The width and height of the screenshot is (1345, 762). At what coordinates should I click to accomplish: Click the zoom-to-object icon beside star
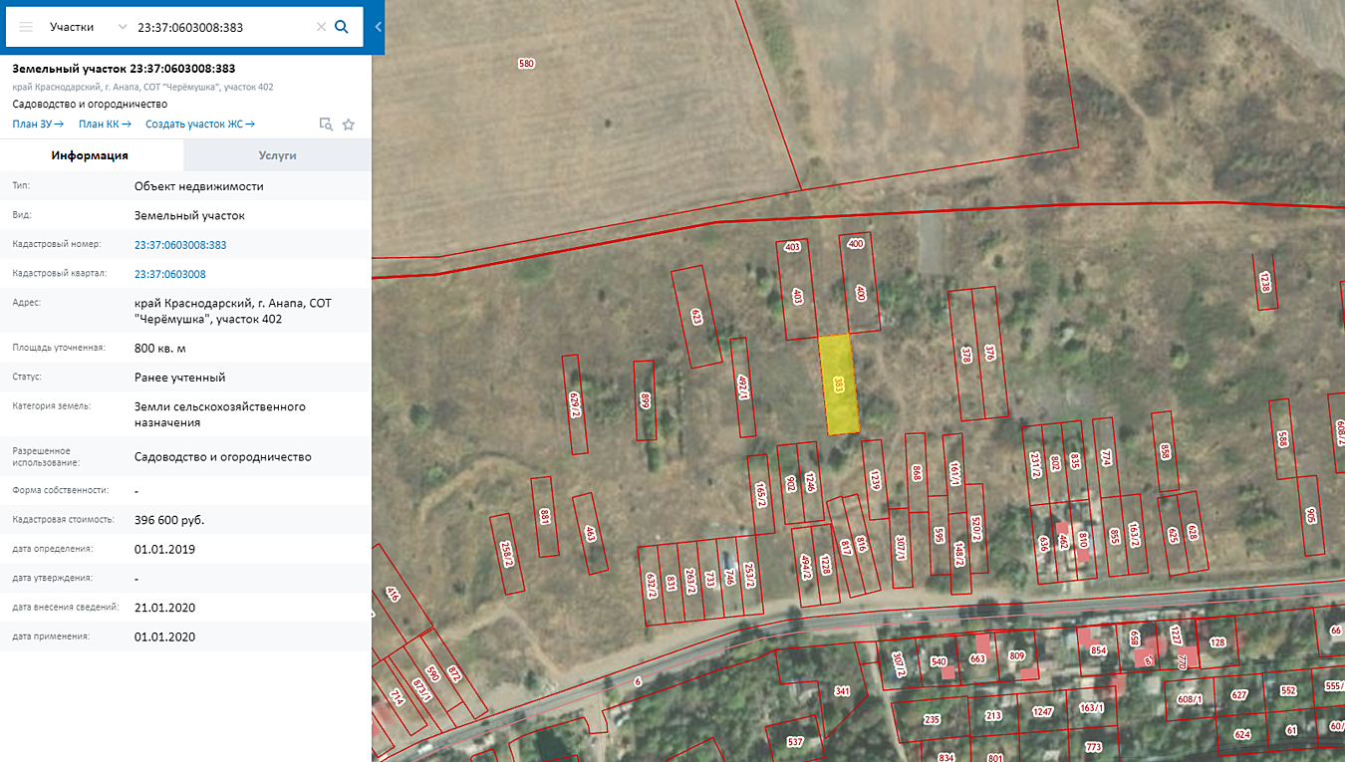pyautogui.click(x=325, y=125)
